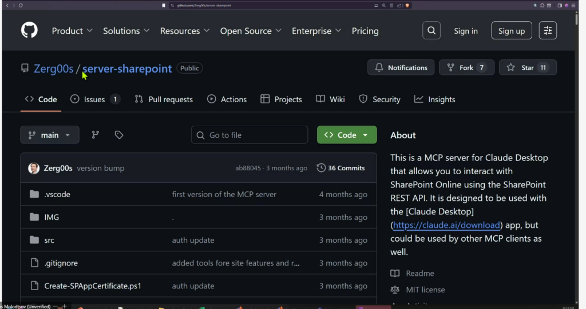Focus the Go to file search field
586x309 pixels.
coord(250,135)
